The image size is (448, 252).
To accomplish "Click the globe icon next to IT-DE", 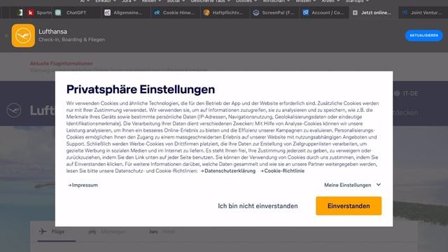I will 397,93.
